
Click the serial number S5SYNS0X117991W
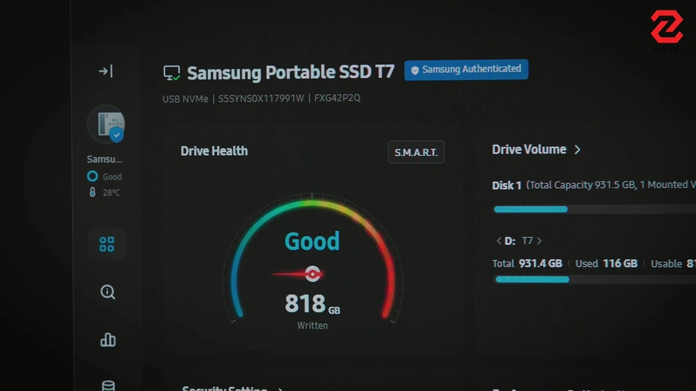[x=261, y=99]
